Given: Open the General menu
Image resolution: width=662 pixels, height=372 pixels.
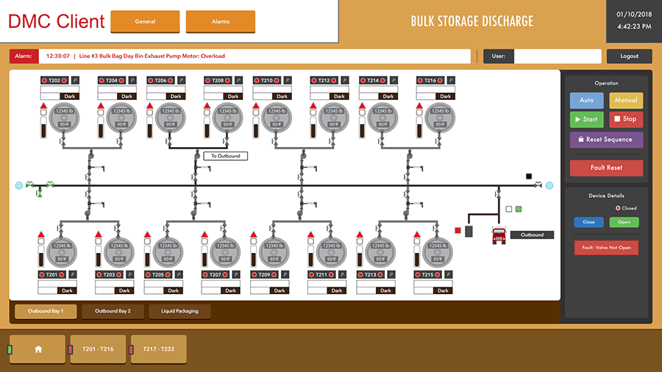Looking at the screenshot, I should click(x=145, y=21).
